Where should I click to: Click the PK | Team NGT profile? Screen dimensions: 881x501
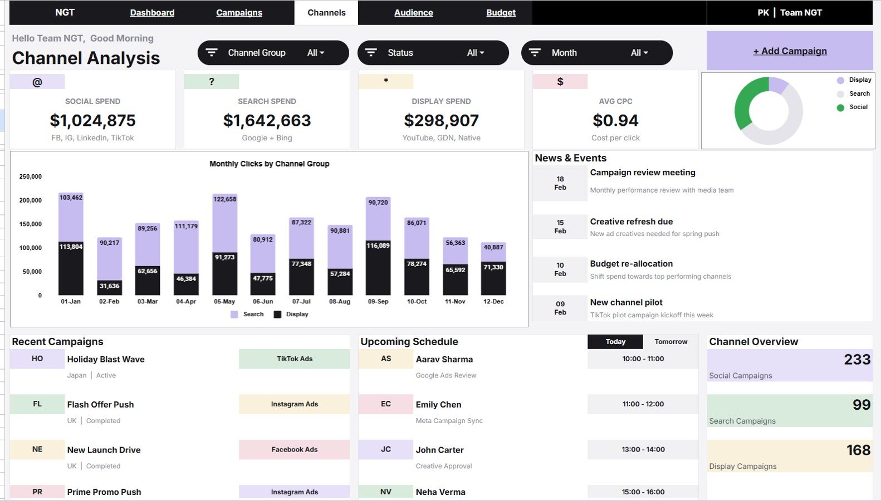point(790,13)
